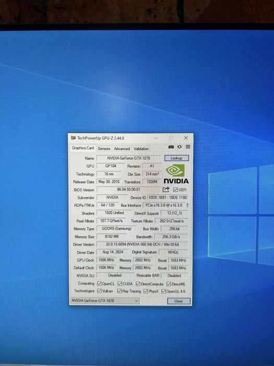The height and width of the screenshot is (366, 274).
Task: Click the Digital Signature value WHQL
Action: [x=173, y=252]
